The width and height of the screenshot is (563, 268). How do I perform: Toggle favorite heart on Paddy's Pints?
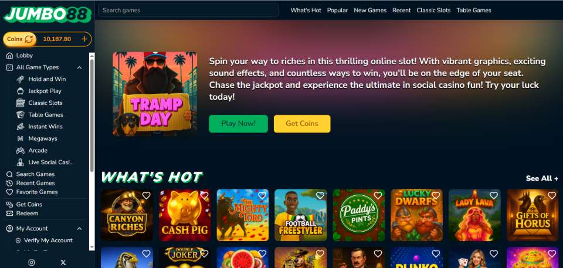point(378,195)
